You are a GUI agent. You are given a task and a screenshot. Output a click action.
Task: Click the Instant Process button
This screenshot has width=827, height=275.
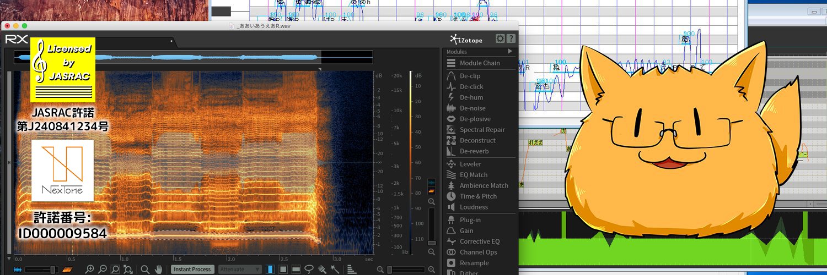(192, 269)
